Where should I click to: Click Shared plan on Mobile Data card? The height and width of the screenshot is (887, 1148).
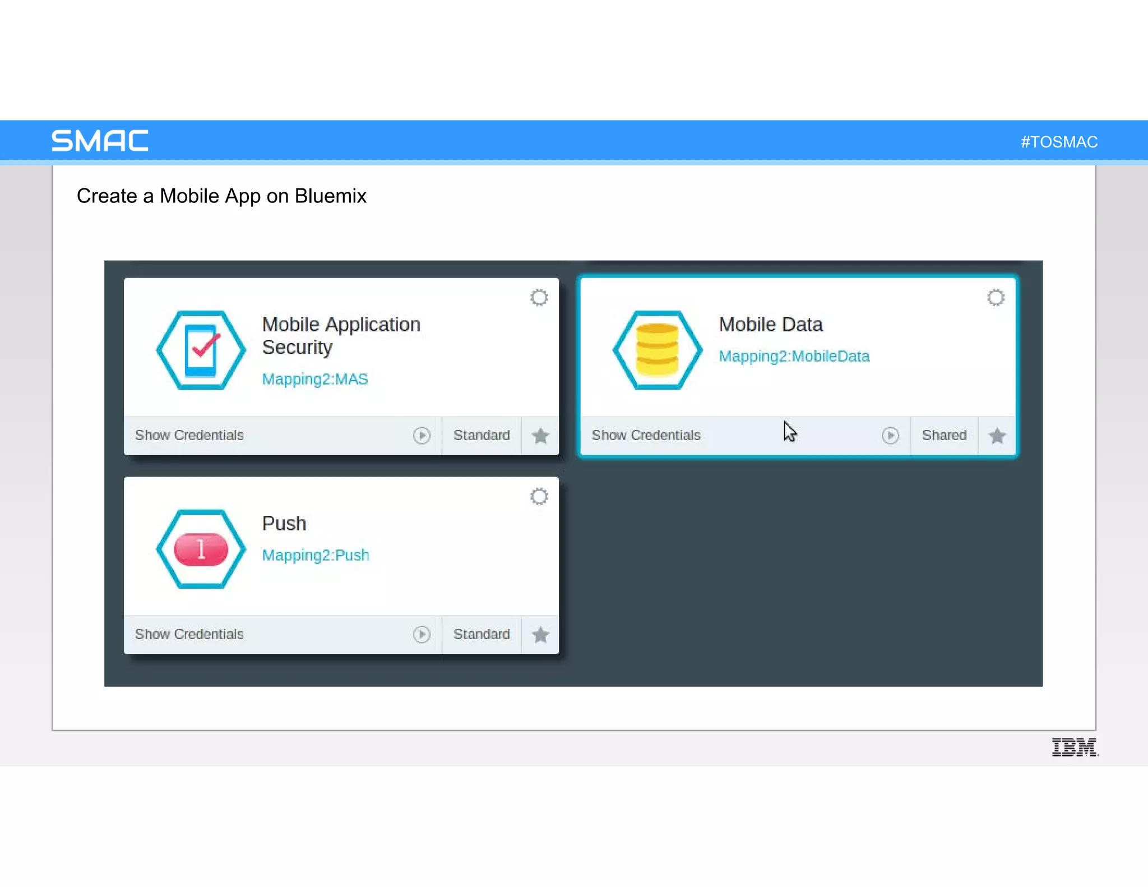pos(945,436)
